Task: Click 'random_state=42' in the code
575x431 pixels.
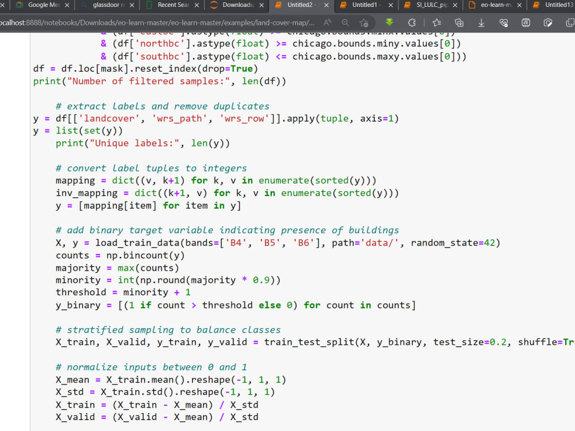Action: tap(453, 243)
